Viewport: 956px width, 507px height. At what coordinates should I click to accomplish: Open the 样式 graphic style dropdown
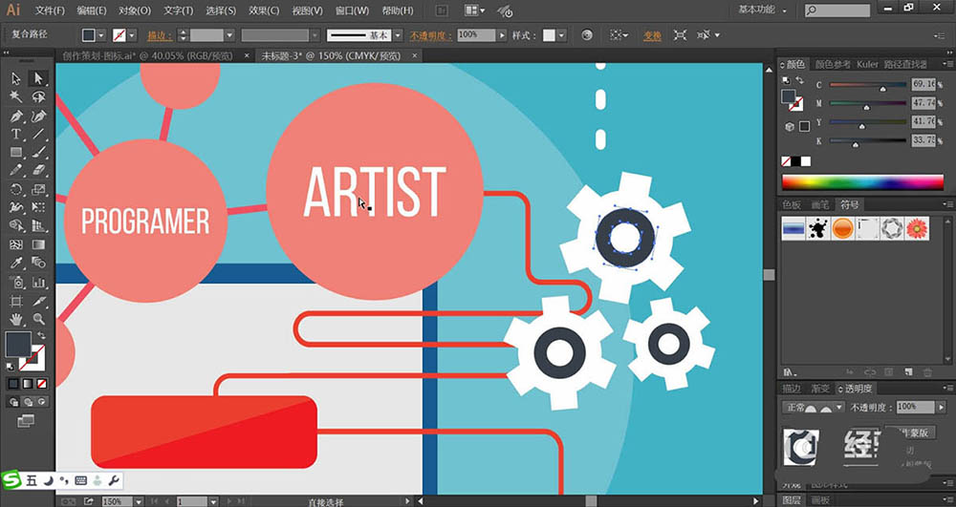(561, 35)
